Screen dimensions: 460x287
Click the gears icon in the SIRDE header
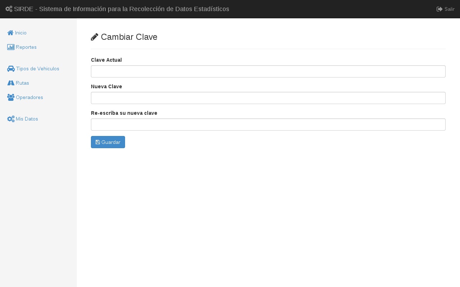(x=9, y=9)
